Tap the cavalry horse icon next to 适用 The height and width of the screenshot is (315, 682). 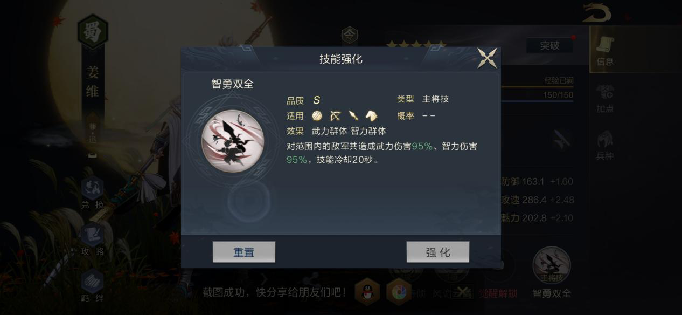(371, 115)
